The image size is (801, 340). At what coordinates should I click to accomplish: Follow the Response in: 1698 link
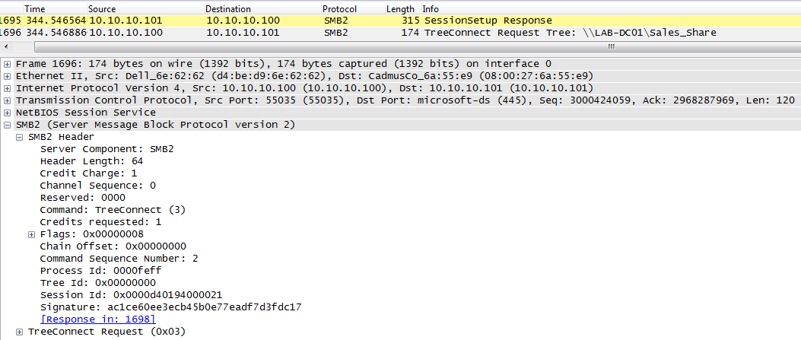[x=97, y=319]
